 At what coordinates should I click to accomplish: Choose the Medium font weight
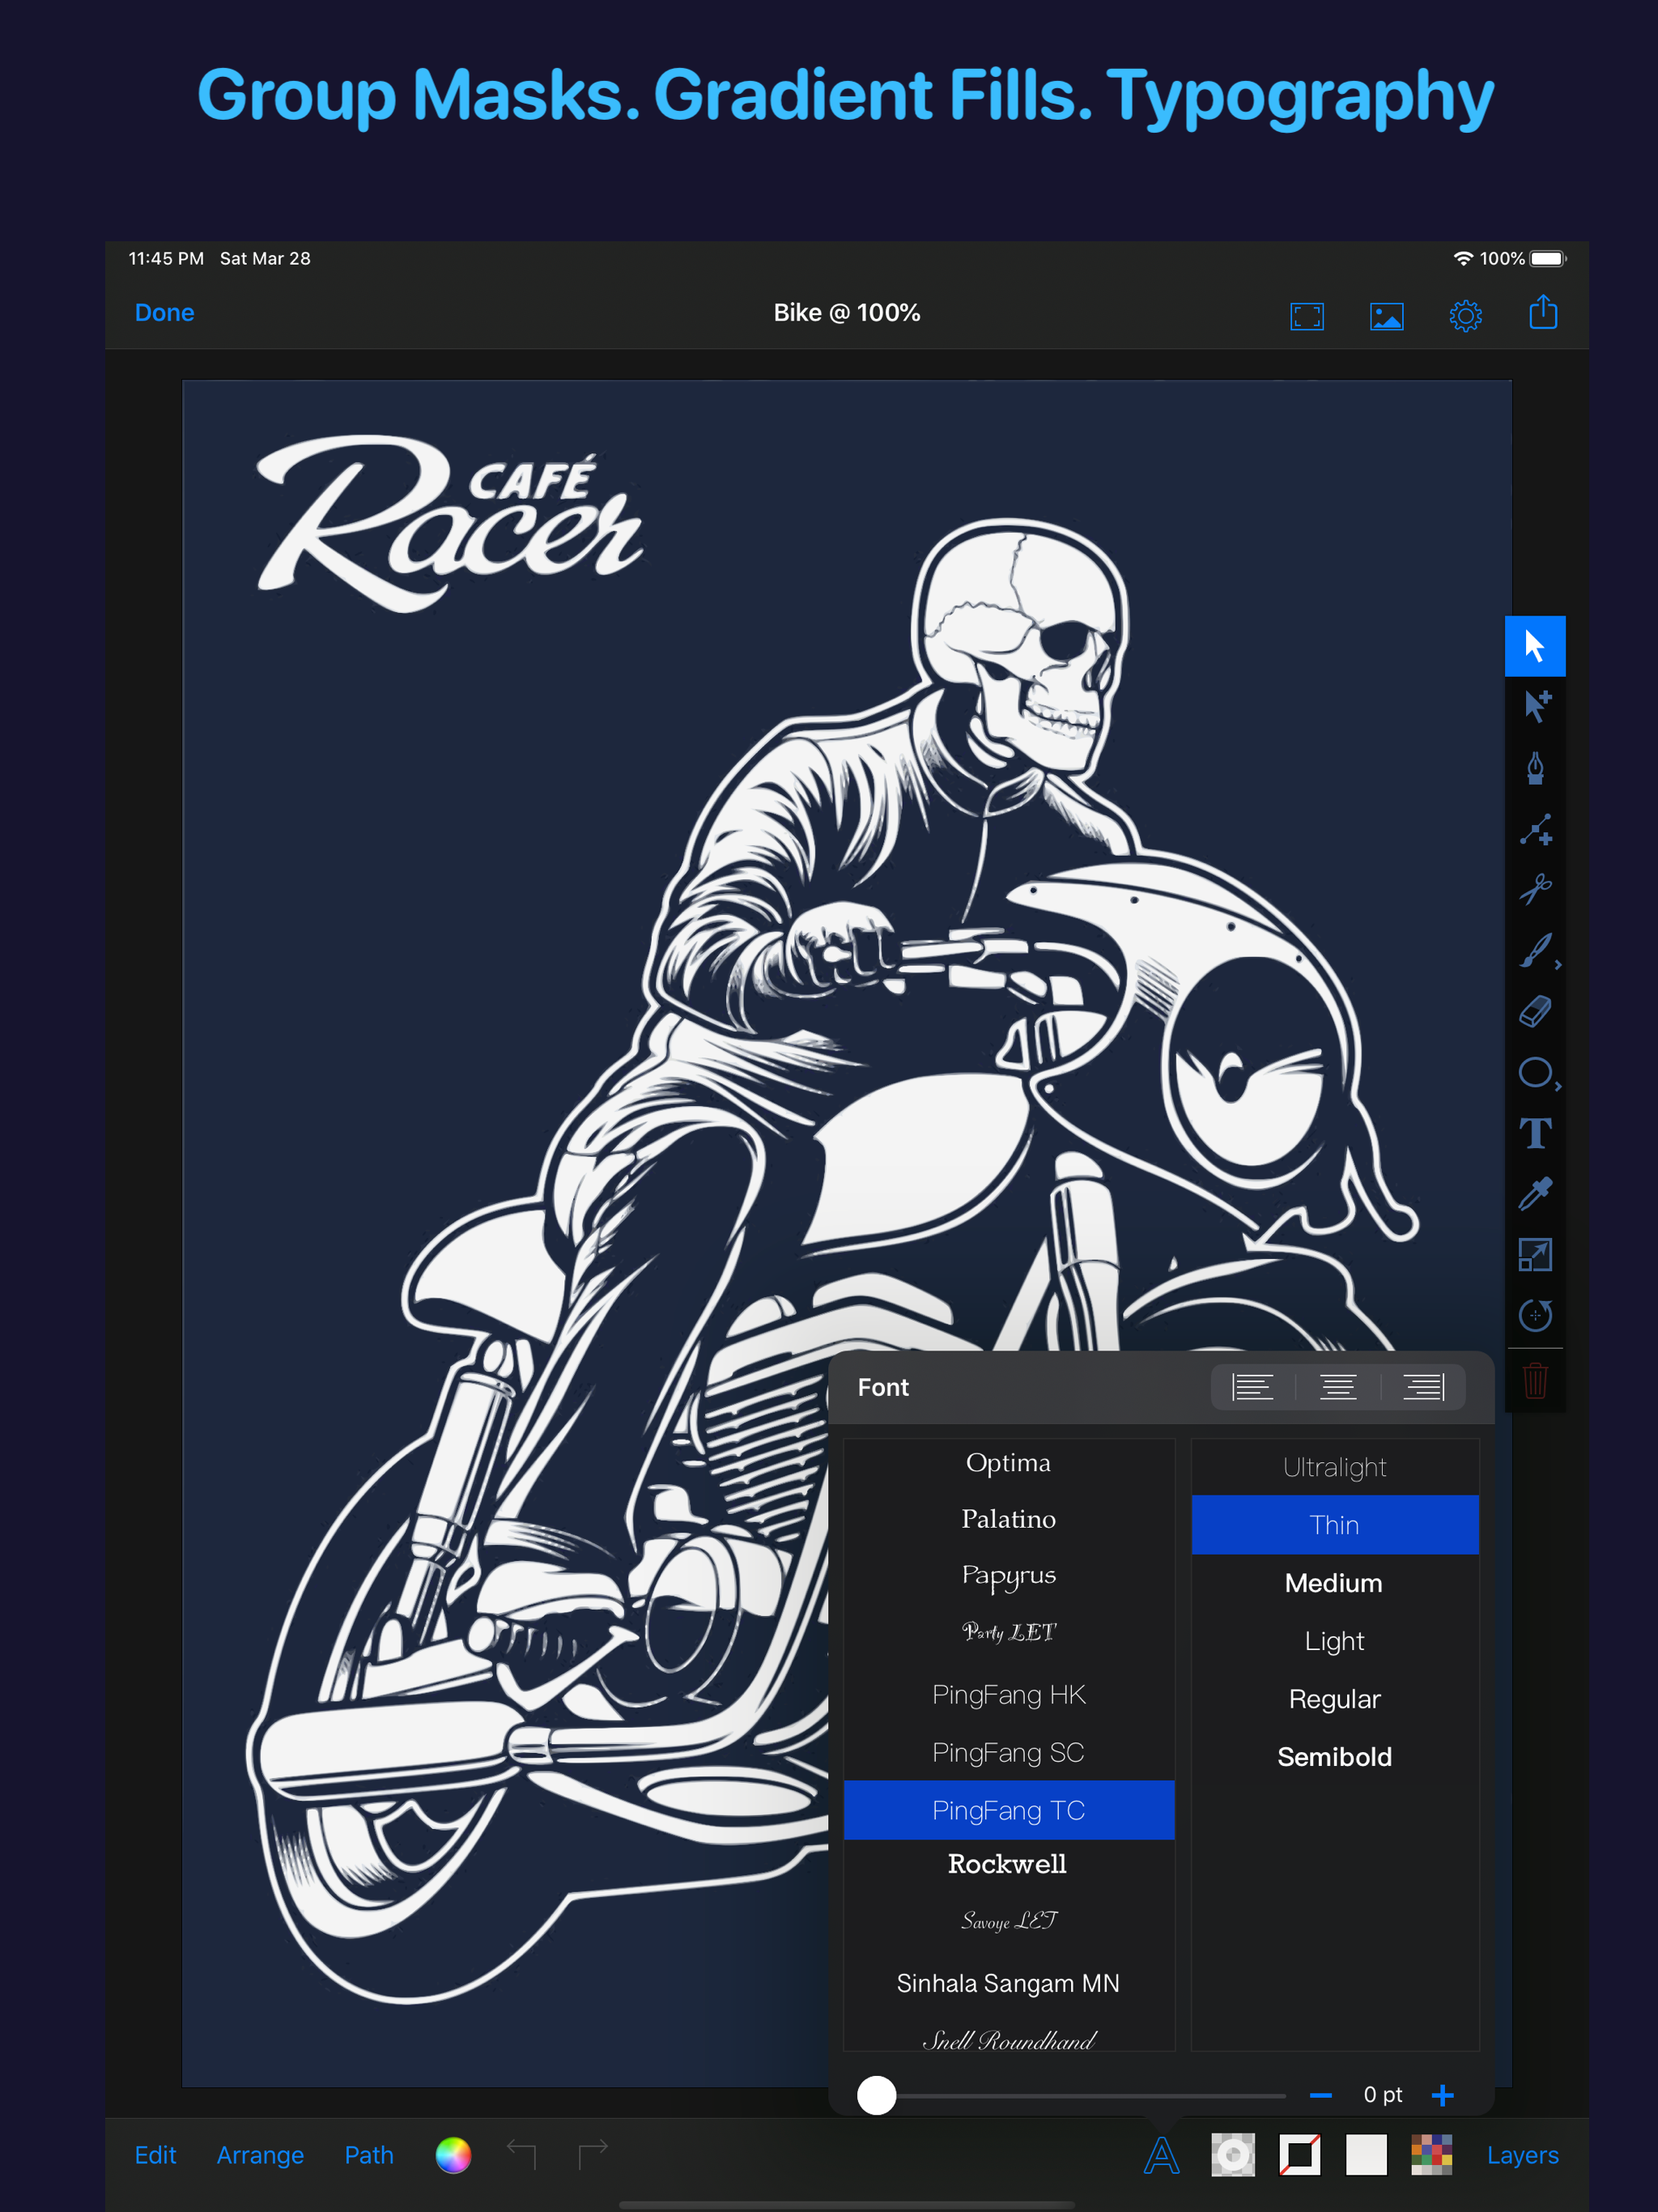(1334, 1583)
